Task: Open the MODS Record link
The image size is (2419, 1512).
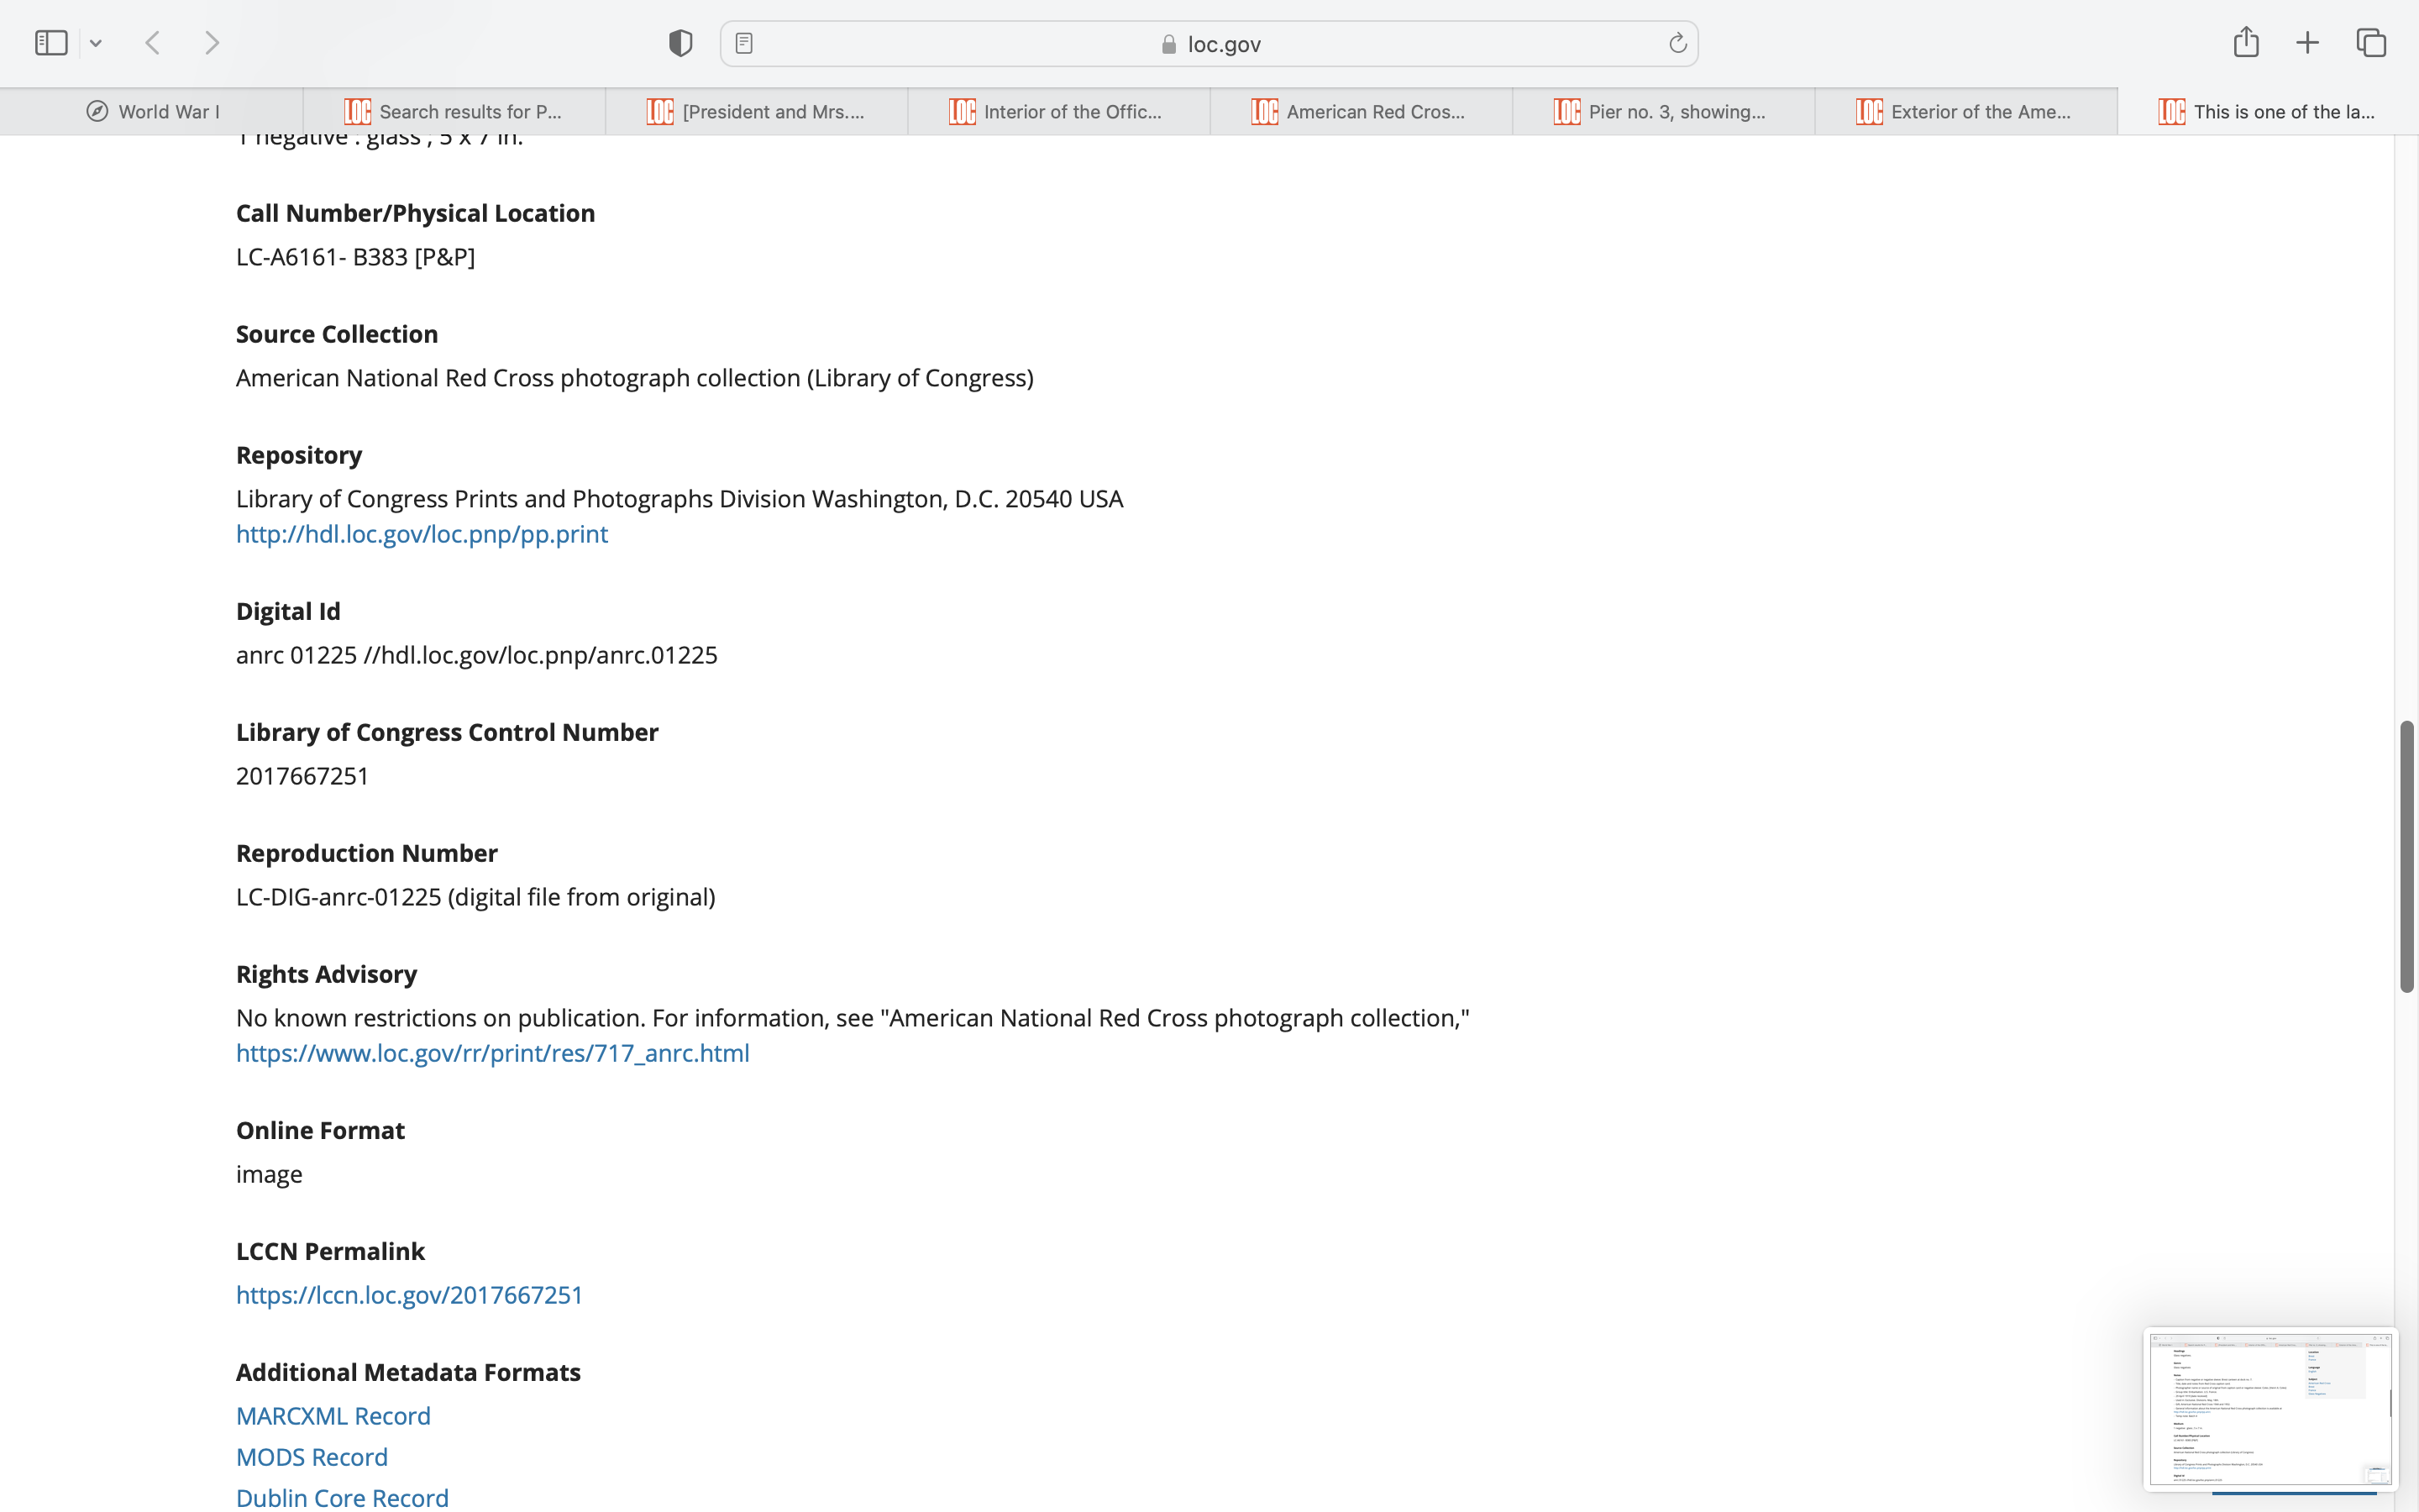Action: [x=312, y=1457]
